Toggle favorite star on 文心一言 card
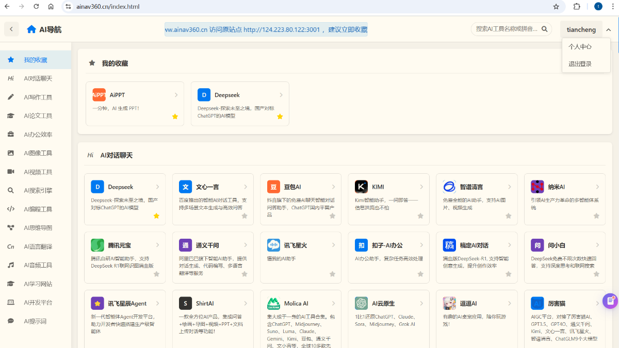The height and width of the screenshot is (348, 619). (245, 216)
